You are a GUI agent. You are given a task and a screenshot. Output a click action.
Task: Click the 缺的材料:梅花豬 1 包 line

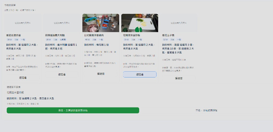pos(97,45)
